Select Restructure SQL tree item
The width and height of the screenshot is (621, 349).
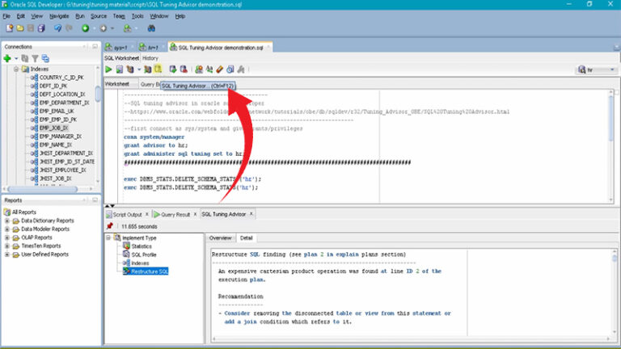(x=150, y=271)
